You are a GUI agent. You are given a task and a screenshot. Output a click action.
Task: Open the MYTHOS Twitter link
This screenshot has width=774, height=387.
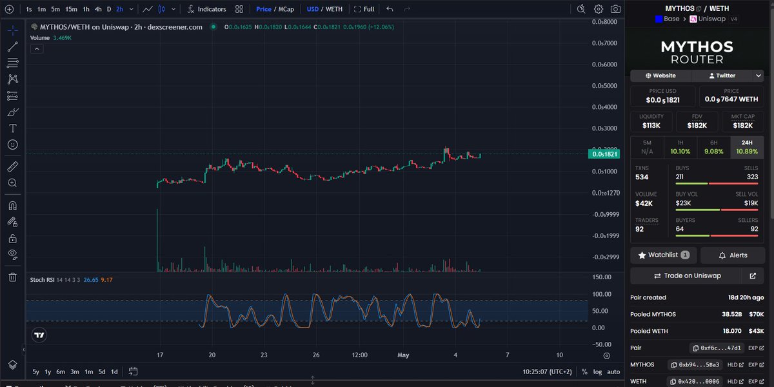point(721,75)
